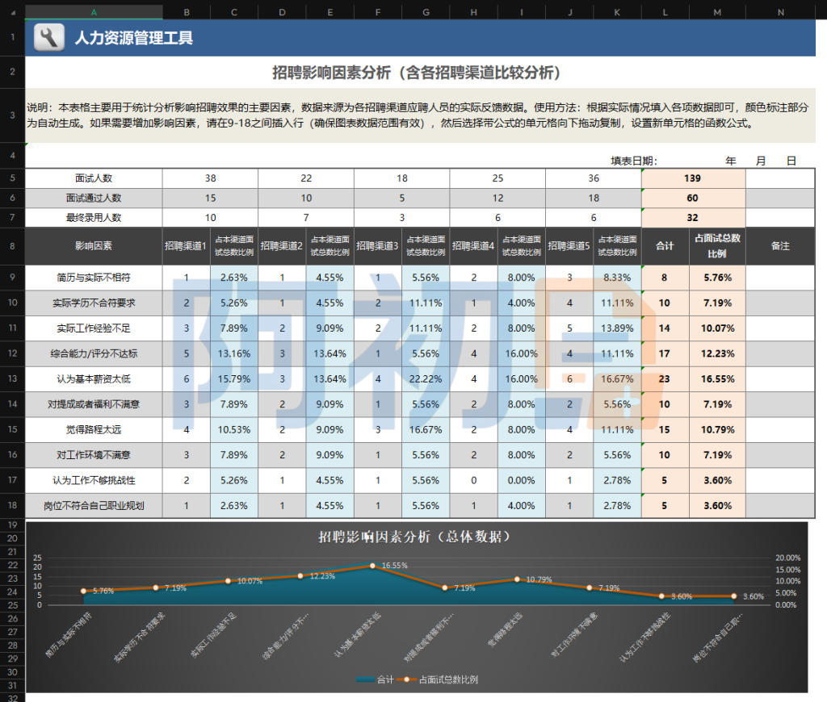Click the 说明 instructions text cell
The height and width of the screenshot is (702, 827).
[x=420, y=115]
